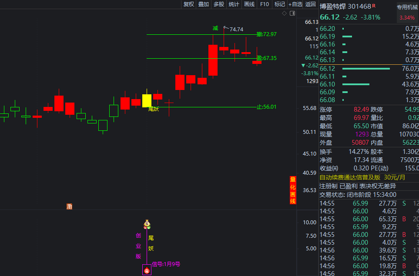Viewport: 419px width, 276px height.
Task: Click the green down-triangle next to -2.62
Action: [x=303, y=65]
